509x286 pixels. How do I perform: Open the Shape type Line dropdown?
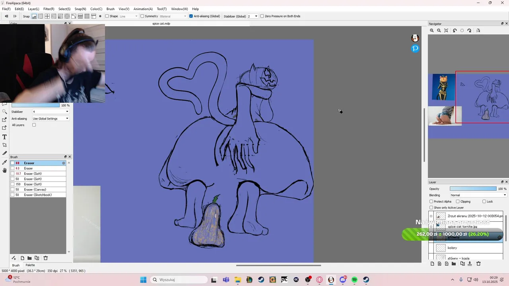point(128,16)
